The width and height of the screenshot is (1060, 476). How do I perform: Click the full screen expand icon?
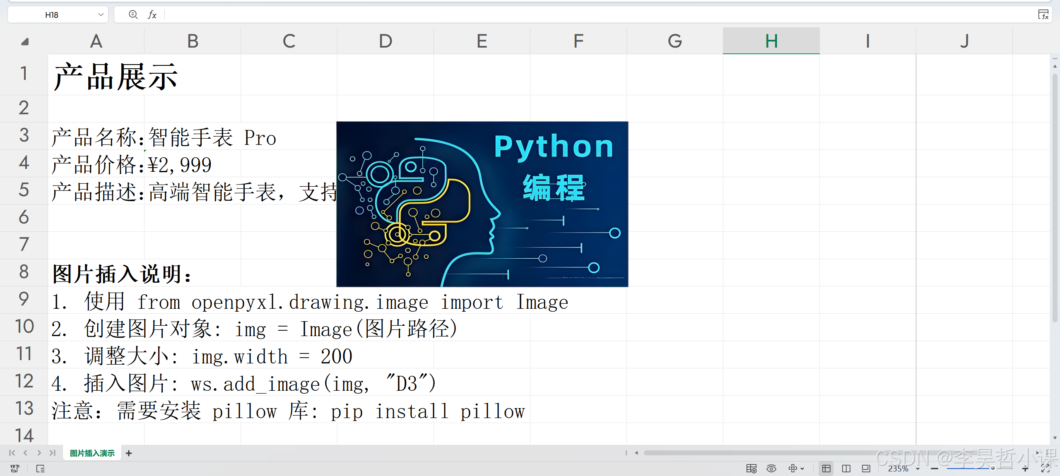(x=1046, y=469)
